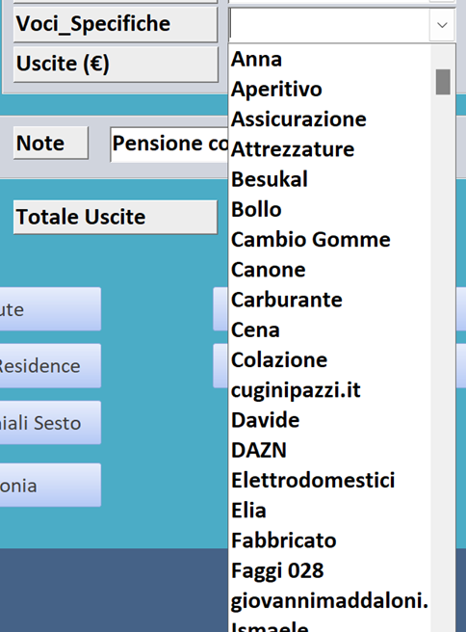This screenshot has width=466, height=632.
Task: Pick Carburante from the dropdown
Action: [329, 300]
